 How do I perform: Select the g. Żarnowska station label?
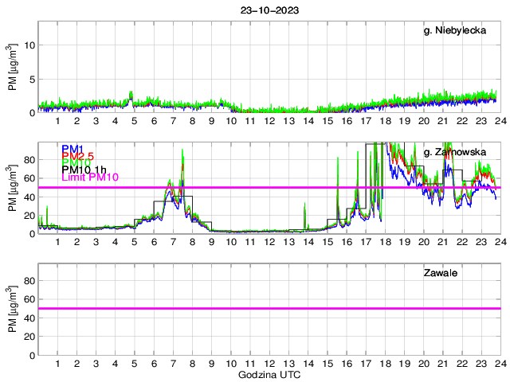point(455,152)
